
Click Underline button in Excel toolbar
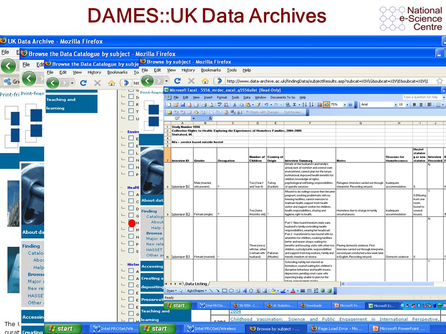[421, 104]
